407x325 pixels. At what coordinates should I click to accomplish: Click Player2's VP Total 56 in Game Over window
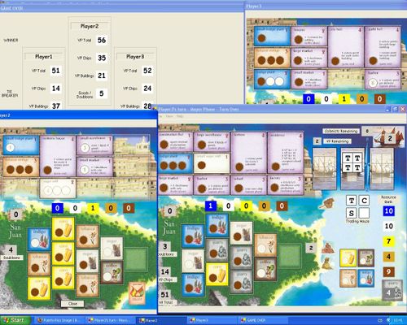[x=102, y=40]
